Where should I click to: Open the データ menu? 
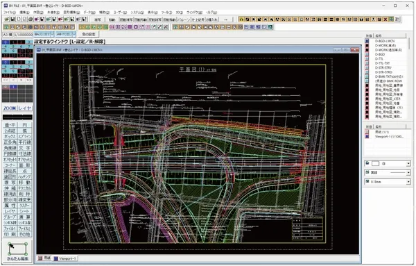pyautogui.click(x=89, y=13)
